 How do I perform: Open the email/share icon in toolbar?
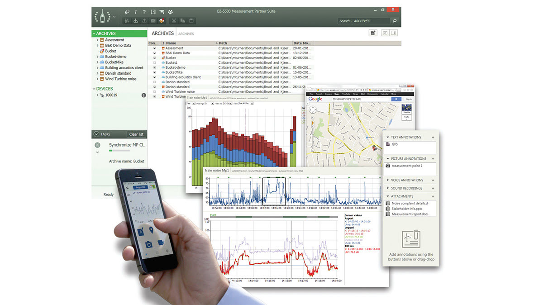(153, 20)
